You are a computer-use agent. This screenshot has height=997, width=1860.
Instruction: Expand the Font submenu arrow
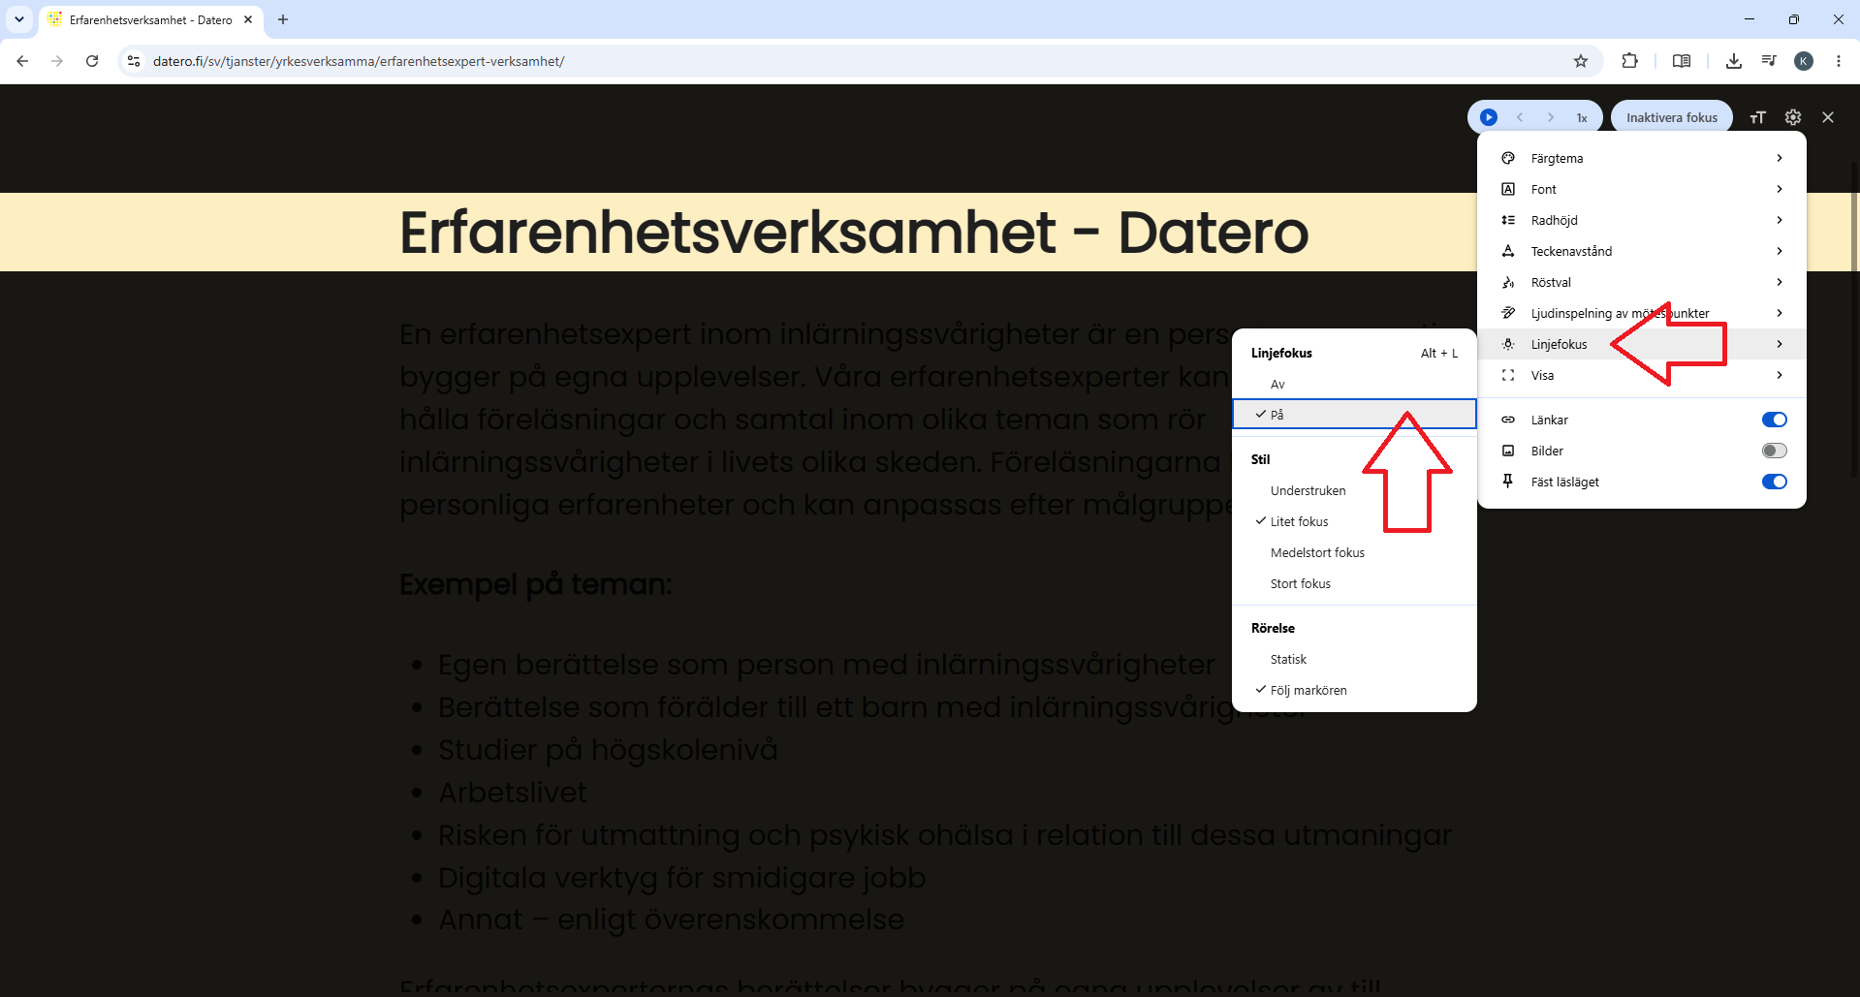tap(1780, 189)
